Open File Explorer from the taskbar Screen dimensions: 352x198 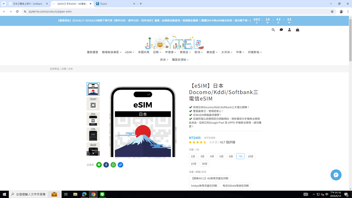pyautogui.click(x=75, y=194)
